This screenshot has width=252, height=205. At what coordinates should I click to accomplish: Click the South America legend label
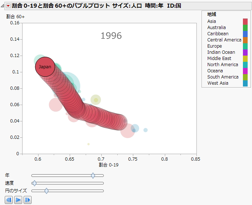[223, 77]
